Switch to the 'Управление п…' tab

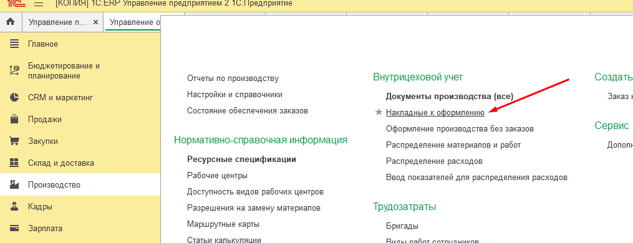pyautogui.click(x=57, y=22)
